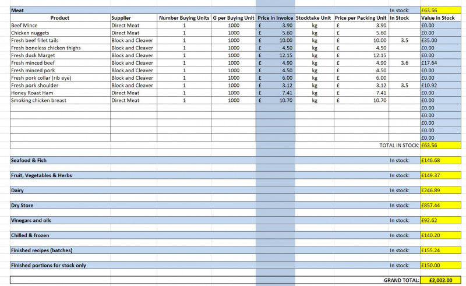The image size is (466, 286).
Task: Select the £246.89 Dairy stock value
Action: (440, 190)
